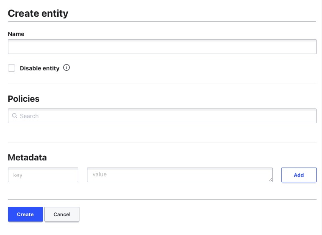
Task: Click the Metadata section heading
Action: [x=27, y=158]
